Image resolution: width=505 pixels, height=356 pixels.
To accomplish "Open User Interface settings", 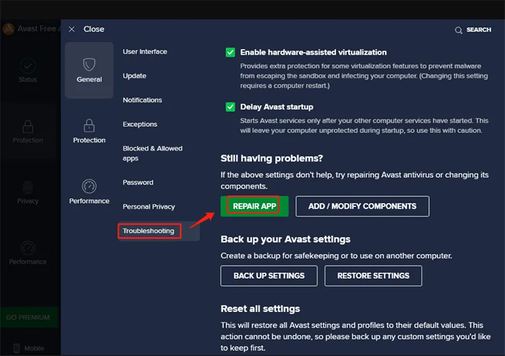I will (x=145, y=52).
